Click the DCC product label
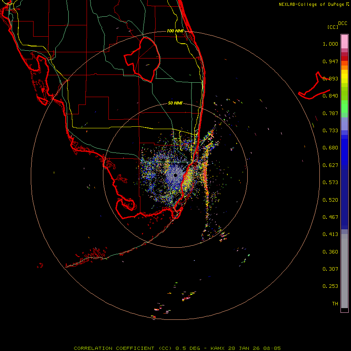This screenshot has height=351, width=351. point(342,23)
